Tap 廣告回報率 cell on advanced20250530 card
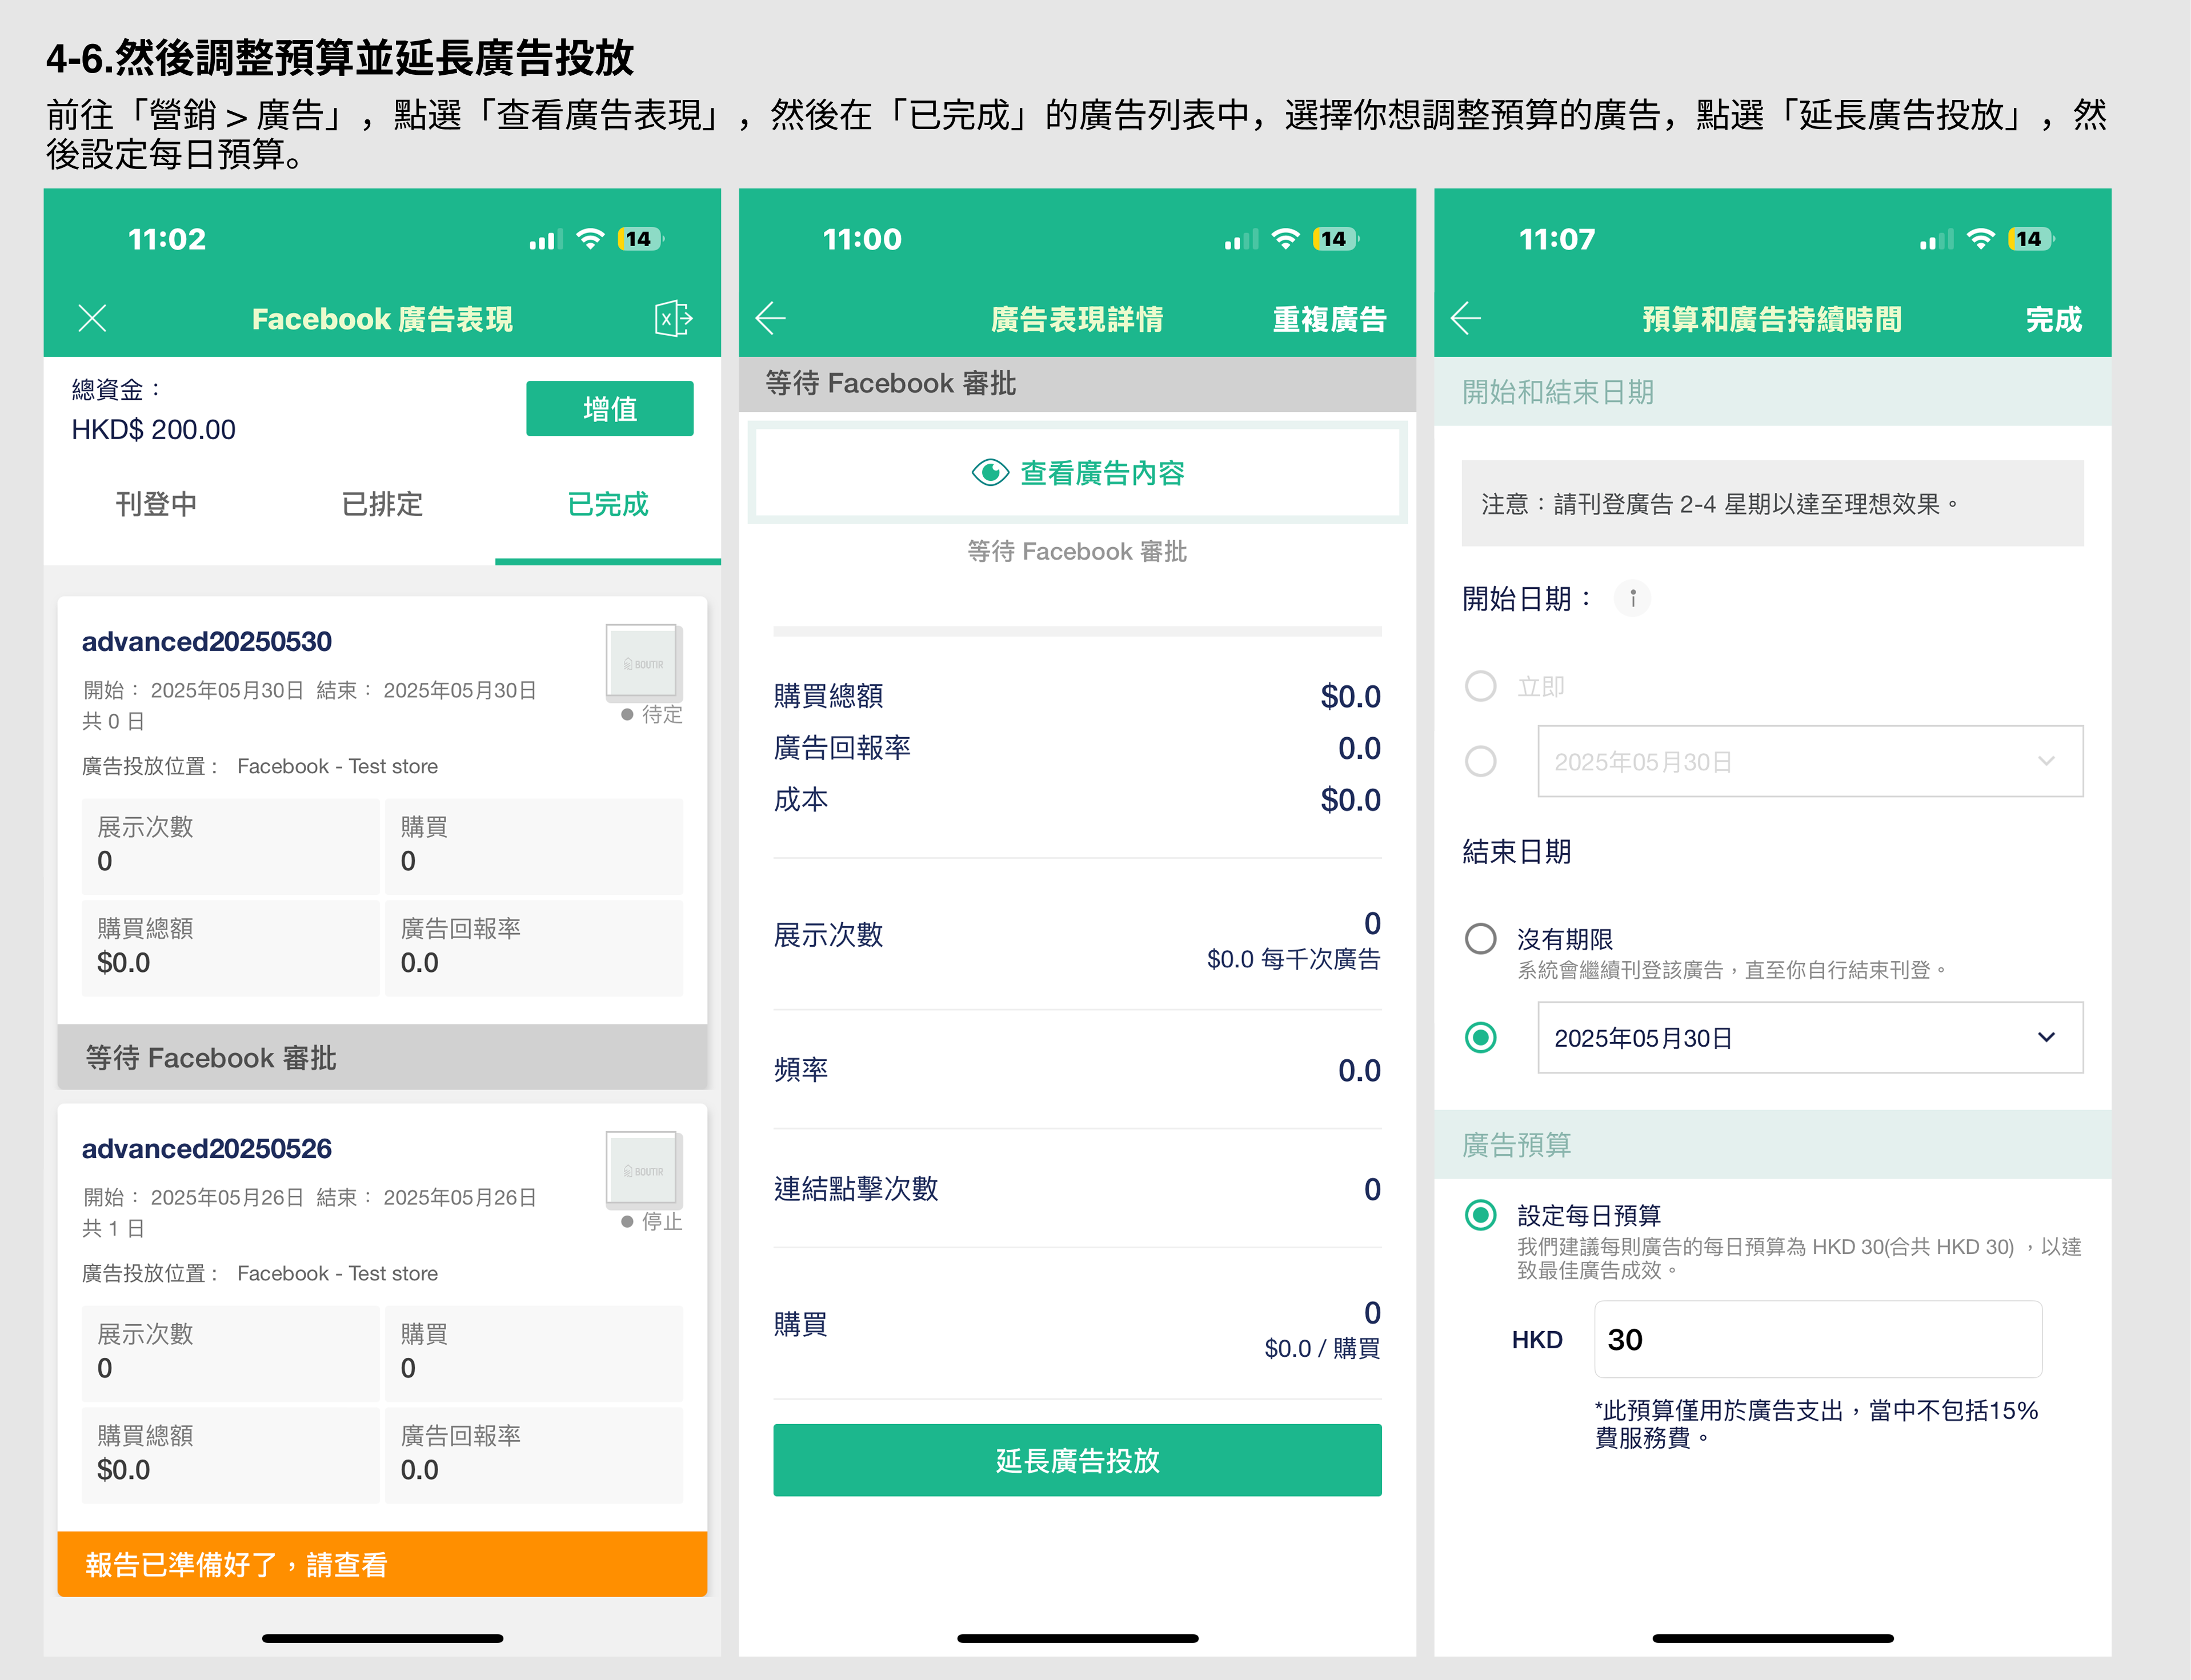Screen dimensions: 2191x1680 click(x=533, y=948)
